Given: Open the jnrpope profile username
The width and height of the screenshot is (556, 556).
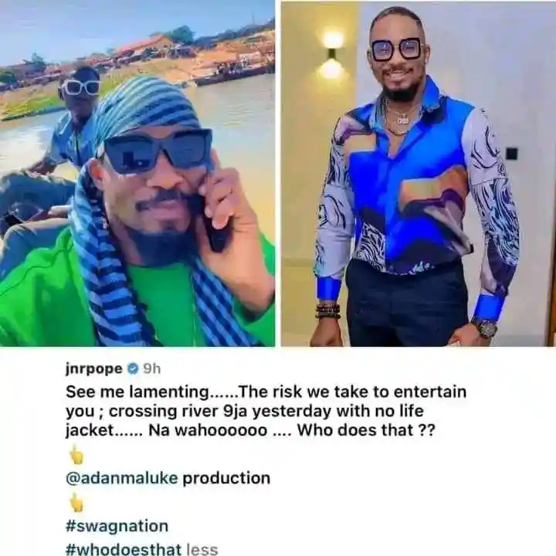Looking at the screenshot, I should (x=94, y=369).
